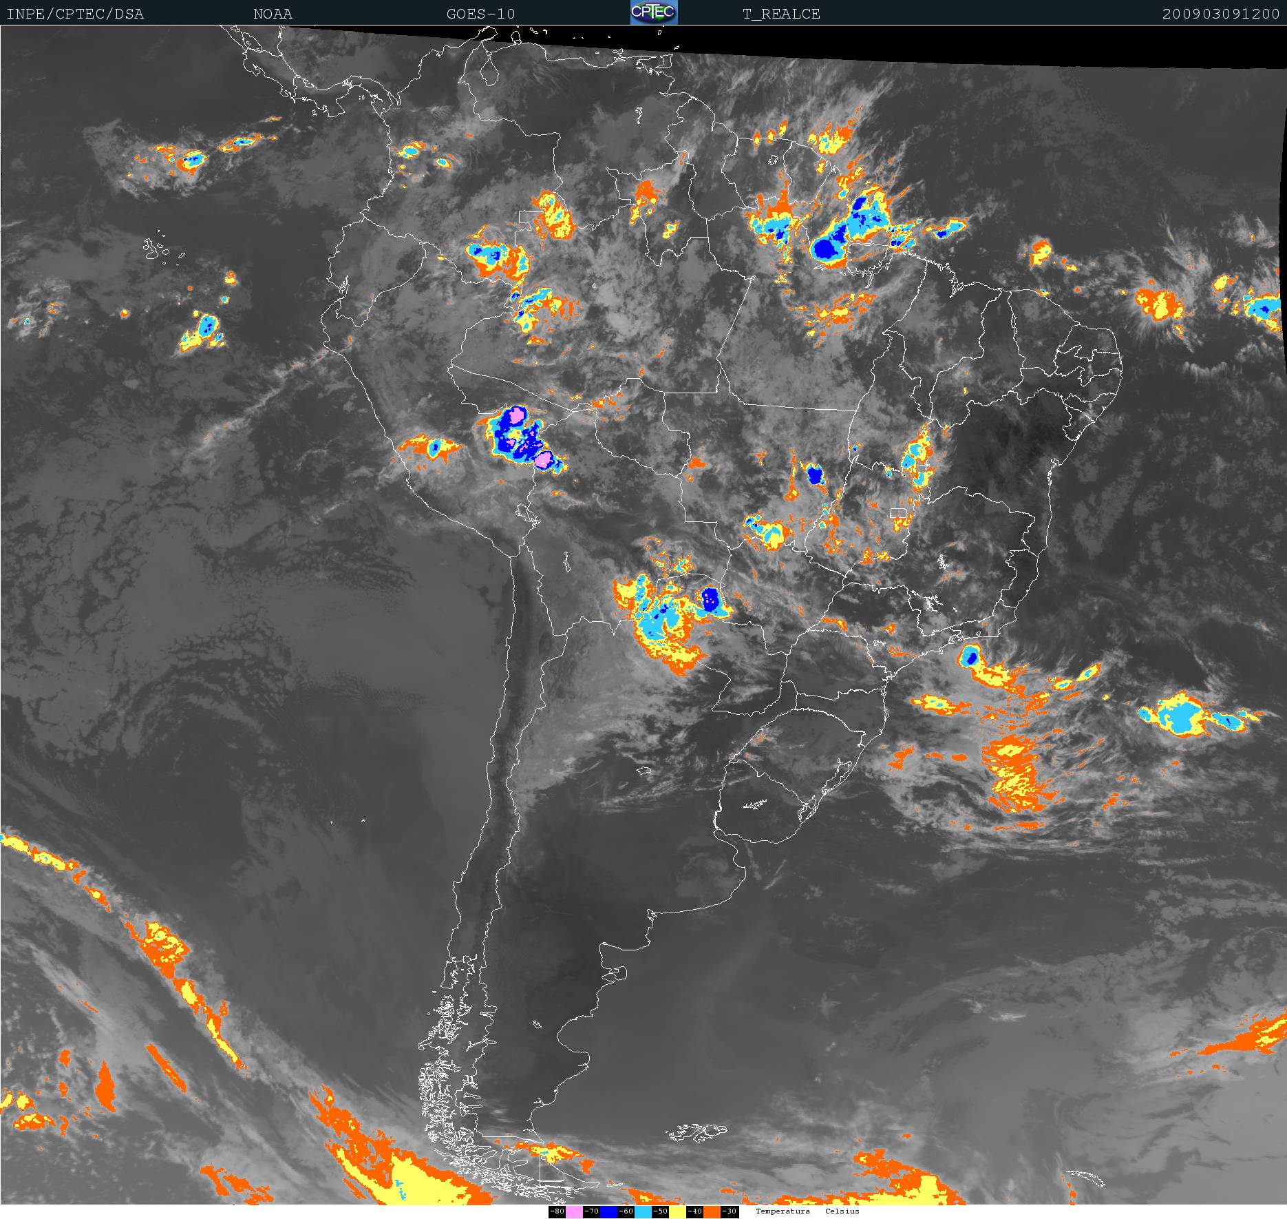Select the pink temperature legend swatch
Viewport: 1287px width, 1219px height.
tap(574, 1212)
